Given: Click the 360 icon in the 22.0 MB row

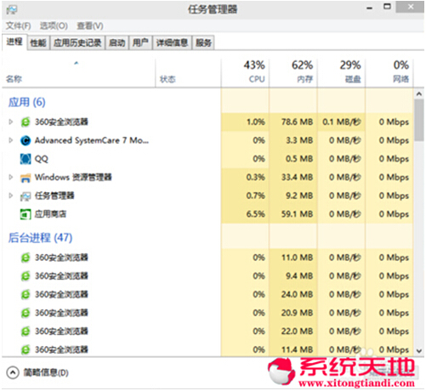Looking at the screenshot, I should coord(26,331).
